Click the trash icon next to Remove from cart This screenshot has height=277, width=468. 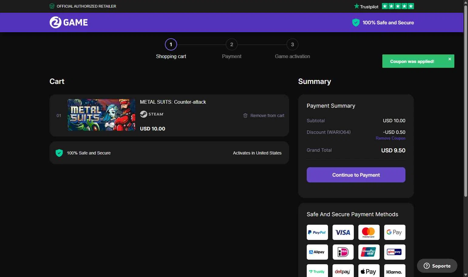coord(245,116)
